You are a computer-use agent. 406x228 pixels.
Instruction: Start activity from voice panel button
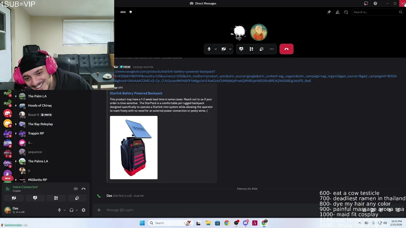pos(56,198)
